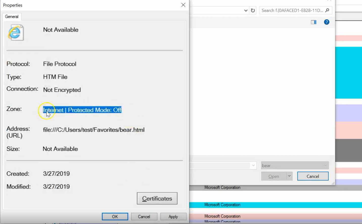Image resolution: width=362 pixels, height=224 pixels.
Task: Click the 'HTM File' type value
Action: (55, 77)
